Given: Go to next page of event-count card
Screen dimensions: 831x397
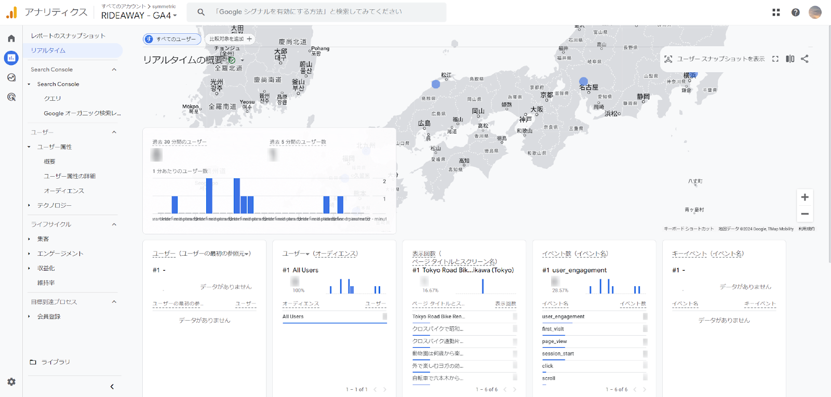Looking at the screenshot, I should tap(645, 389).
